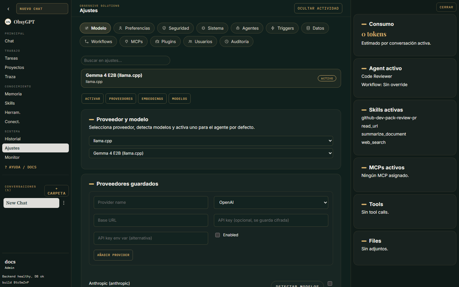Go to the Triggers tab

(282, 28)
